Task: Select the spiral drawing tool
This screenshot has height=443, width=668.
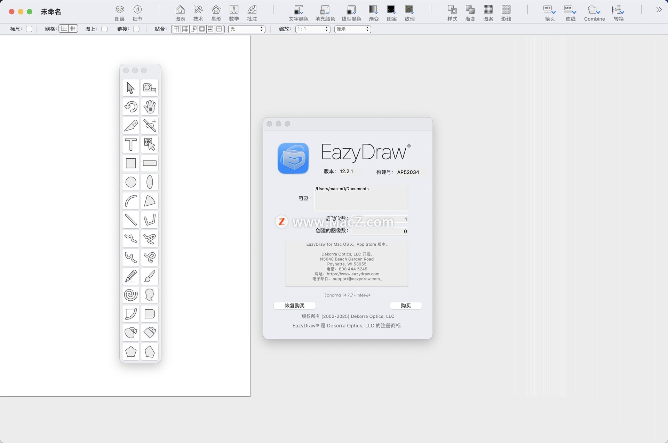Action: tap(131, 295)
